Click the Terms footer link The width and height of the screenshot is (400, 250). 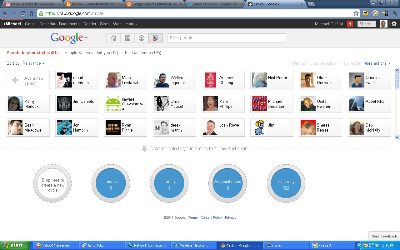click(193, 217)
